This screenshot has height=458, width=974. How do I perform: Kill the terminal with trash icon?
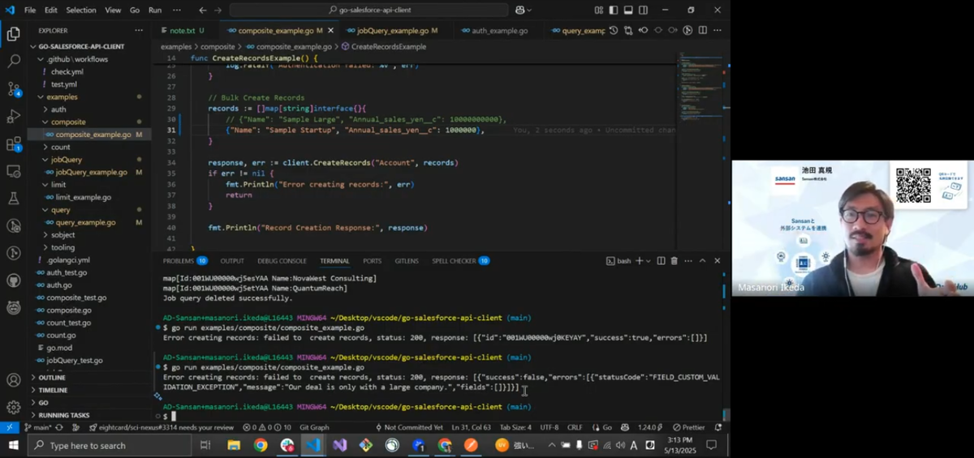(x=674, y=261)
